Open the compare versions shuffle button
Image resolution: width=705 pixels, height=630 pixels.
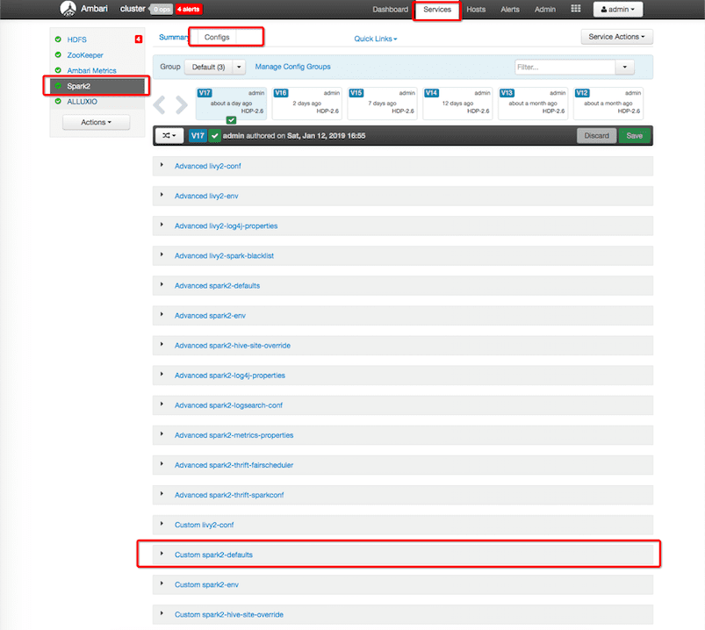pyautogui.click(x=169, y=136)
